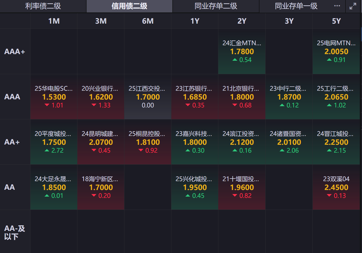This screenshot has height=253, width=362.
Task: Open the 25工行二级 bond cell
Action: pyautogui.click(x=336, y=97)
